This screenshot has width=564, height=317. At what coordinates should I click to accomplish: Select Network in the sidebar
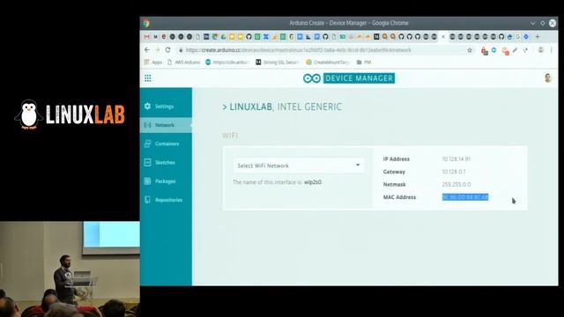166,125
